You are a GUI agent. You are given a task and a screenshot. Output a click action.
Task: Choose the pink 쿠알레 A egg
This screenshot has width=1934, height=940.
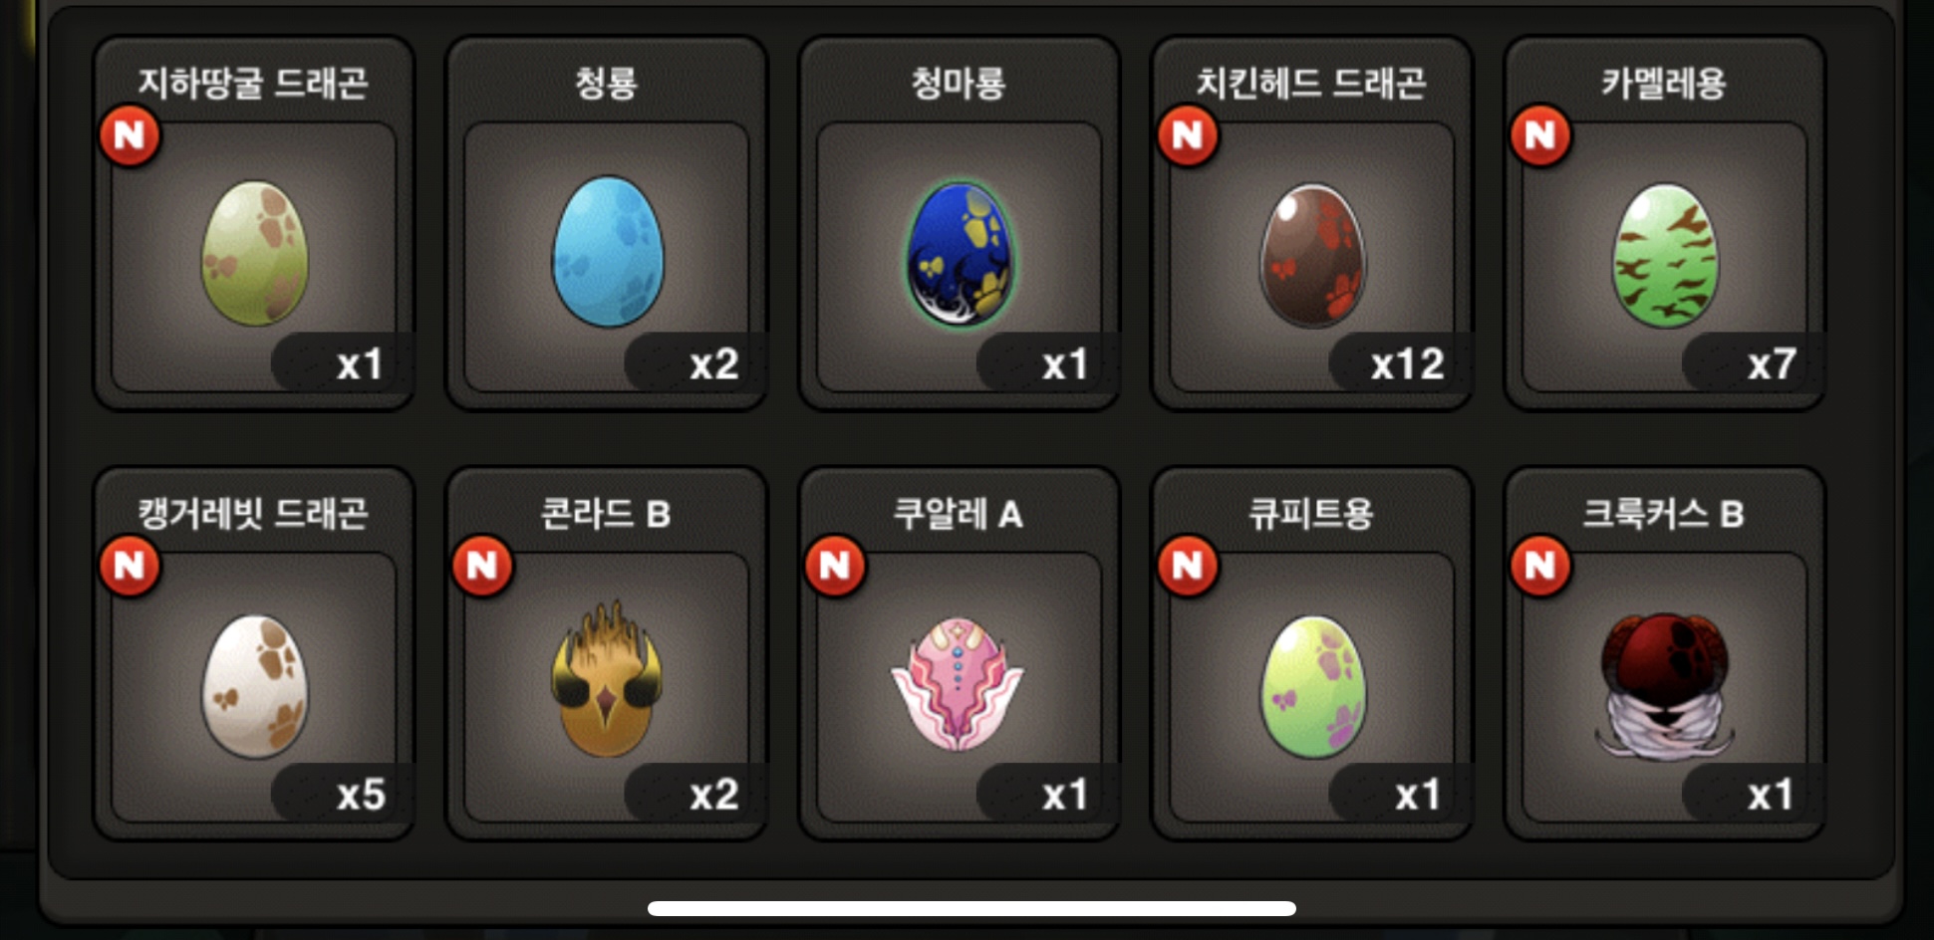pyautogui.click(x=958, y=683)
